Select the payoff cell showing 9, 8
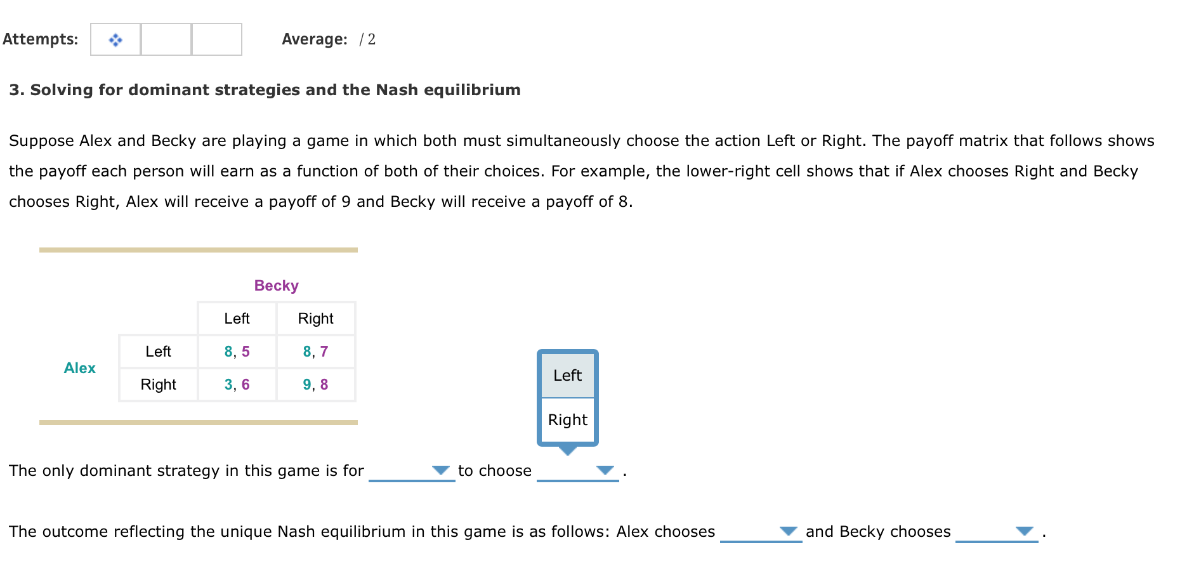1194x566 pixels. (x=316, y=385)
